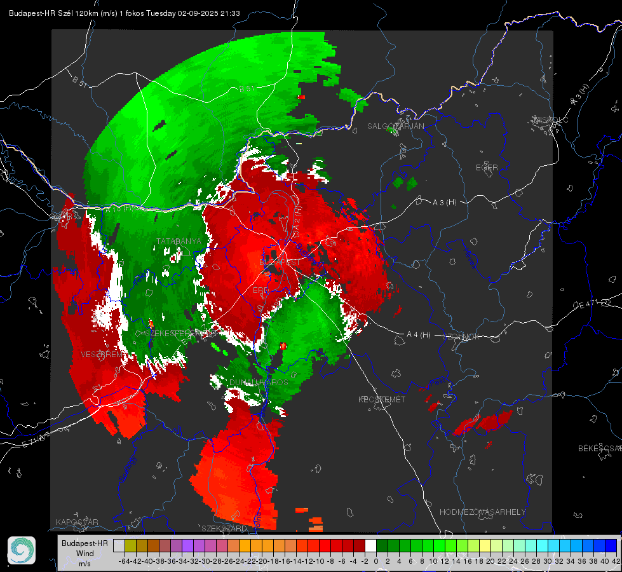
Task: Pick the light gray swatch at legend's left end
Action: pos(119,546)
